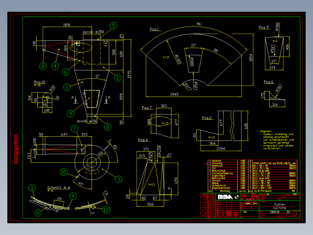The width and height of the screenshot is (313, 235).
Task: Select the '263' dimension in plan view
Action: (29, 155)
